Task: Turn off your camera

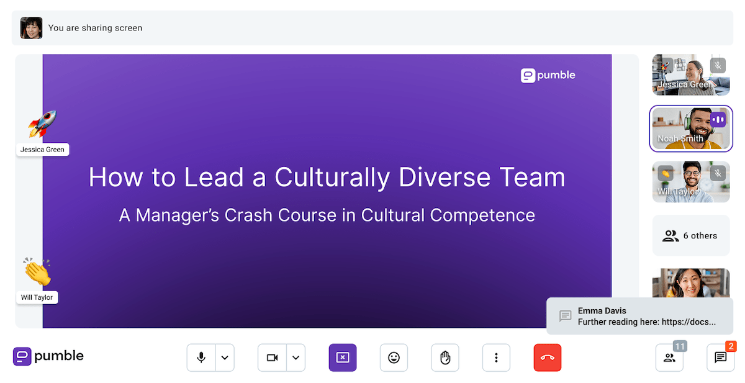Action: (272, 358)
